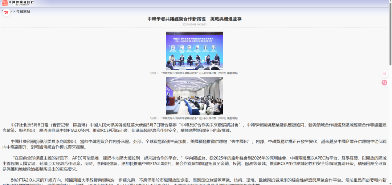
Task: Click the paragraph starting 對於FTA2.0未來的升級方向
Action: pos(195,182)
